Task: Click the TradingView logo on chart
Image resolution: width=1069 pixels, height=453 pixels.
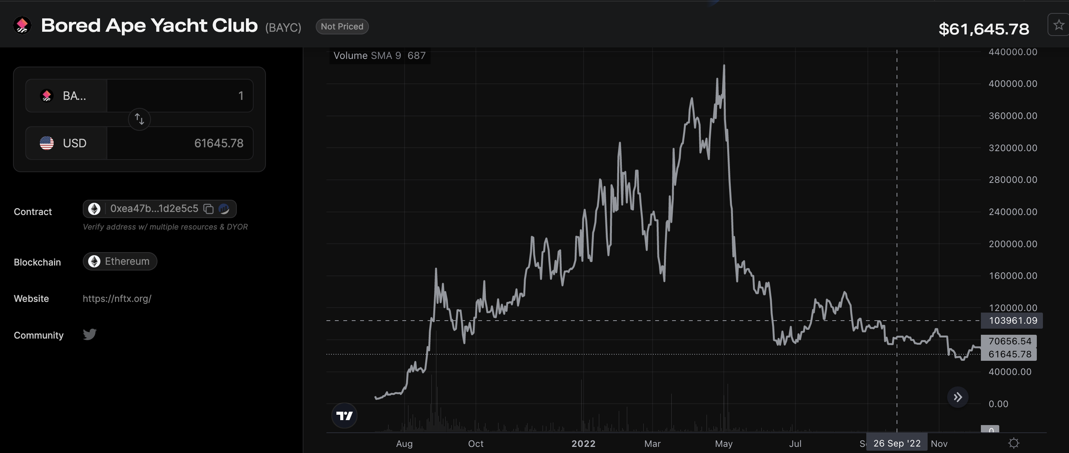Action: coord(344,415)
